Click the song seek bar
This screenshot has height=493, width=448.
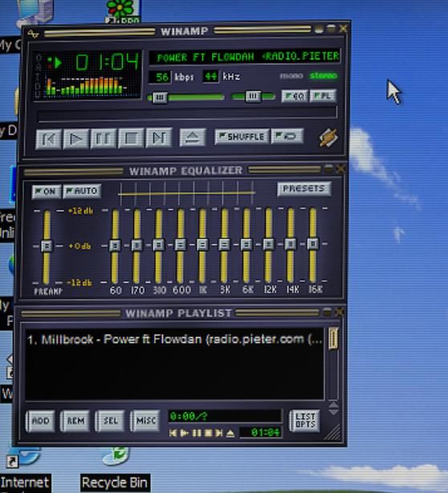tap(187, 114)
